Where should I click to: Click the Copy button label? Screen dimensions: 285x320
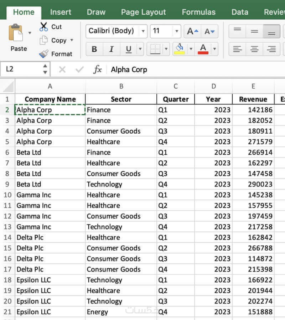click(59, 40)
